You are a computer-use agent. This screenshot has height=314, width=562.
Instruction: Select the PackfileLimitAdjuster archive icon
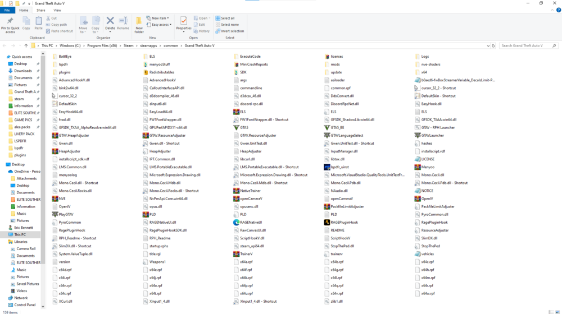(x=327, y=207)
